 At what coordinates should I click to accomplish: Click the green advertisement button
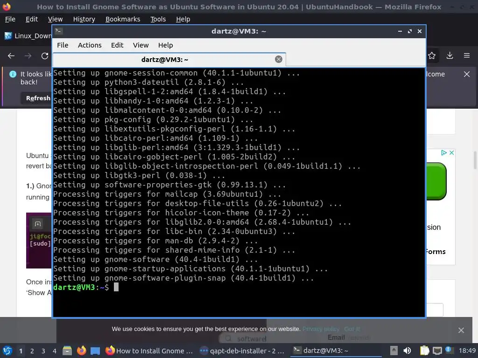tap(436, 181)
